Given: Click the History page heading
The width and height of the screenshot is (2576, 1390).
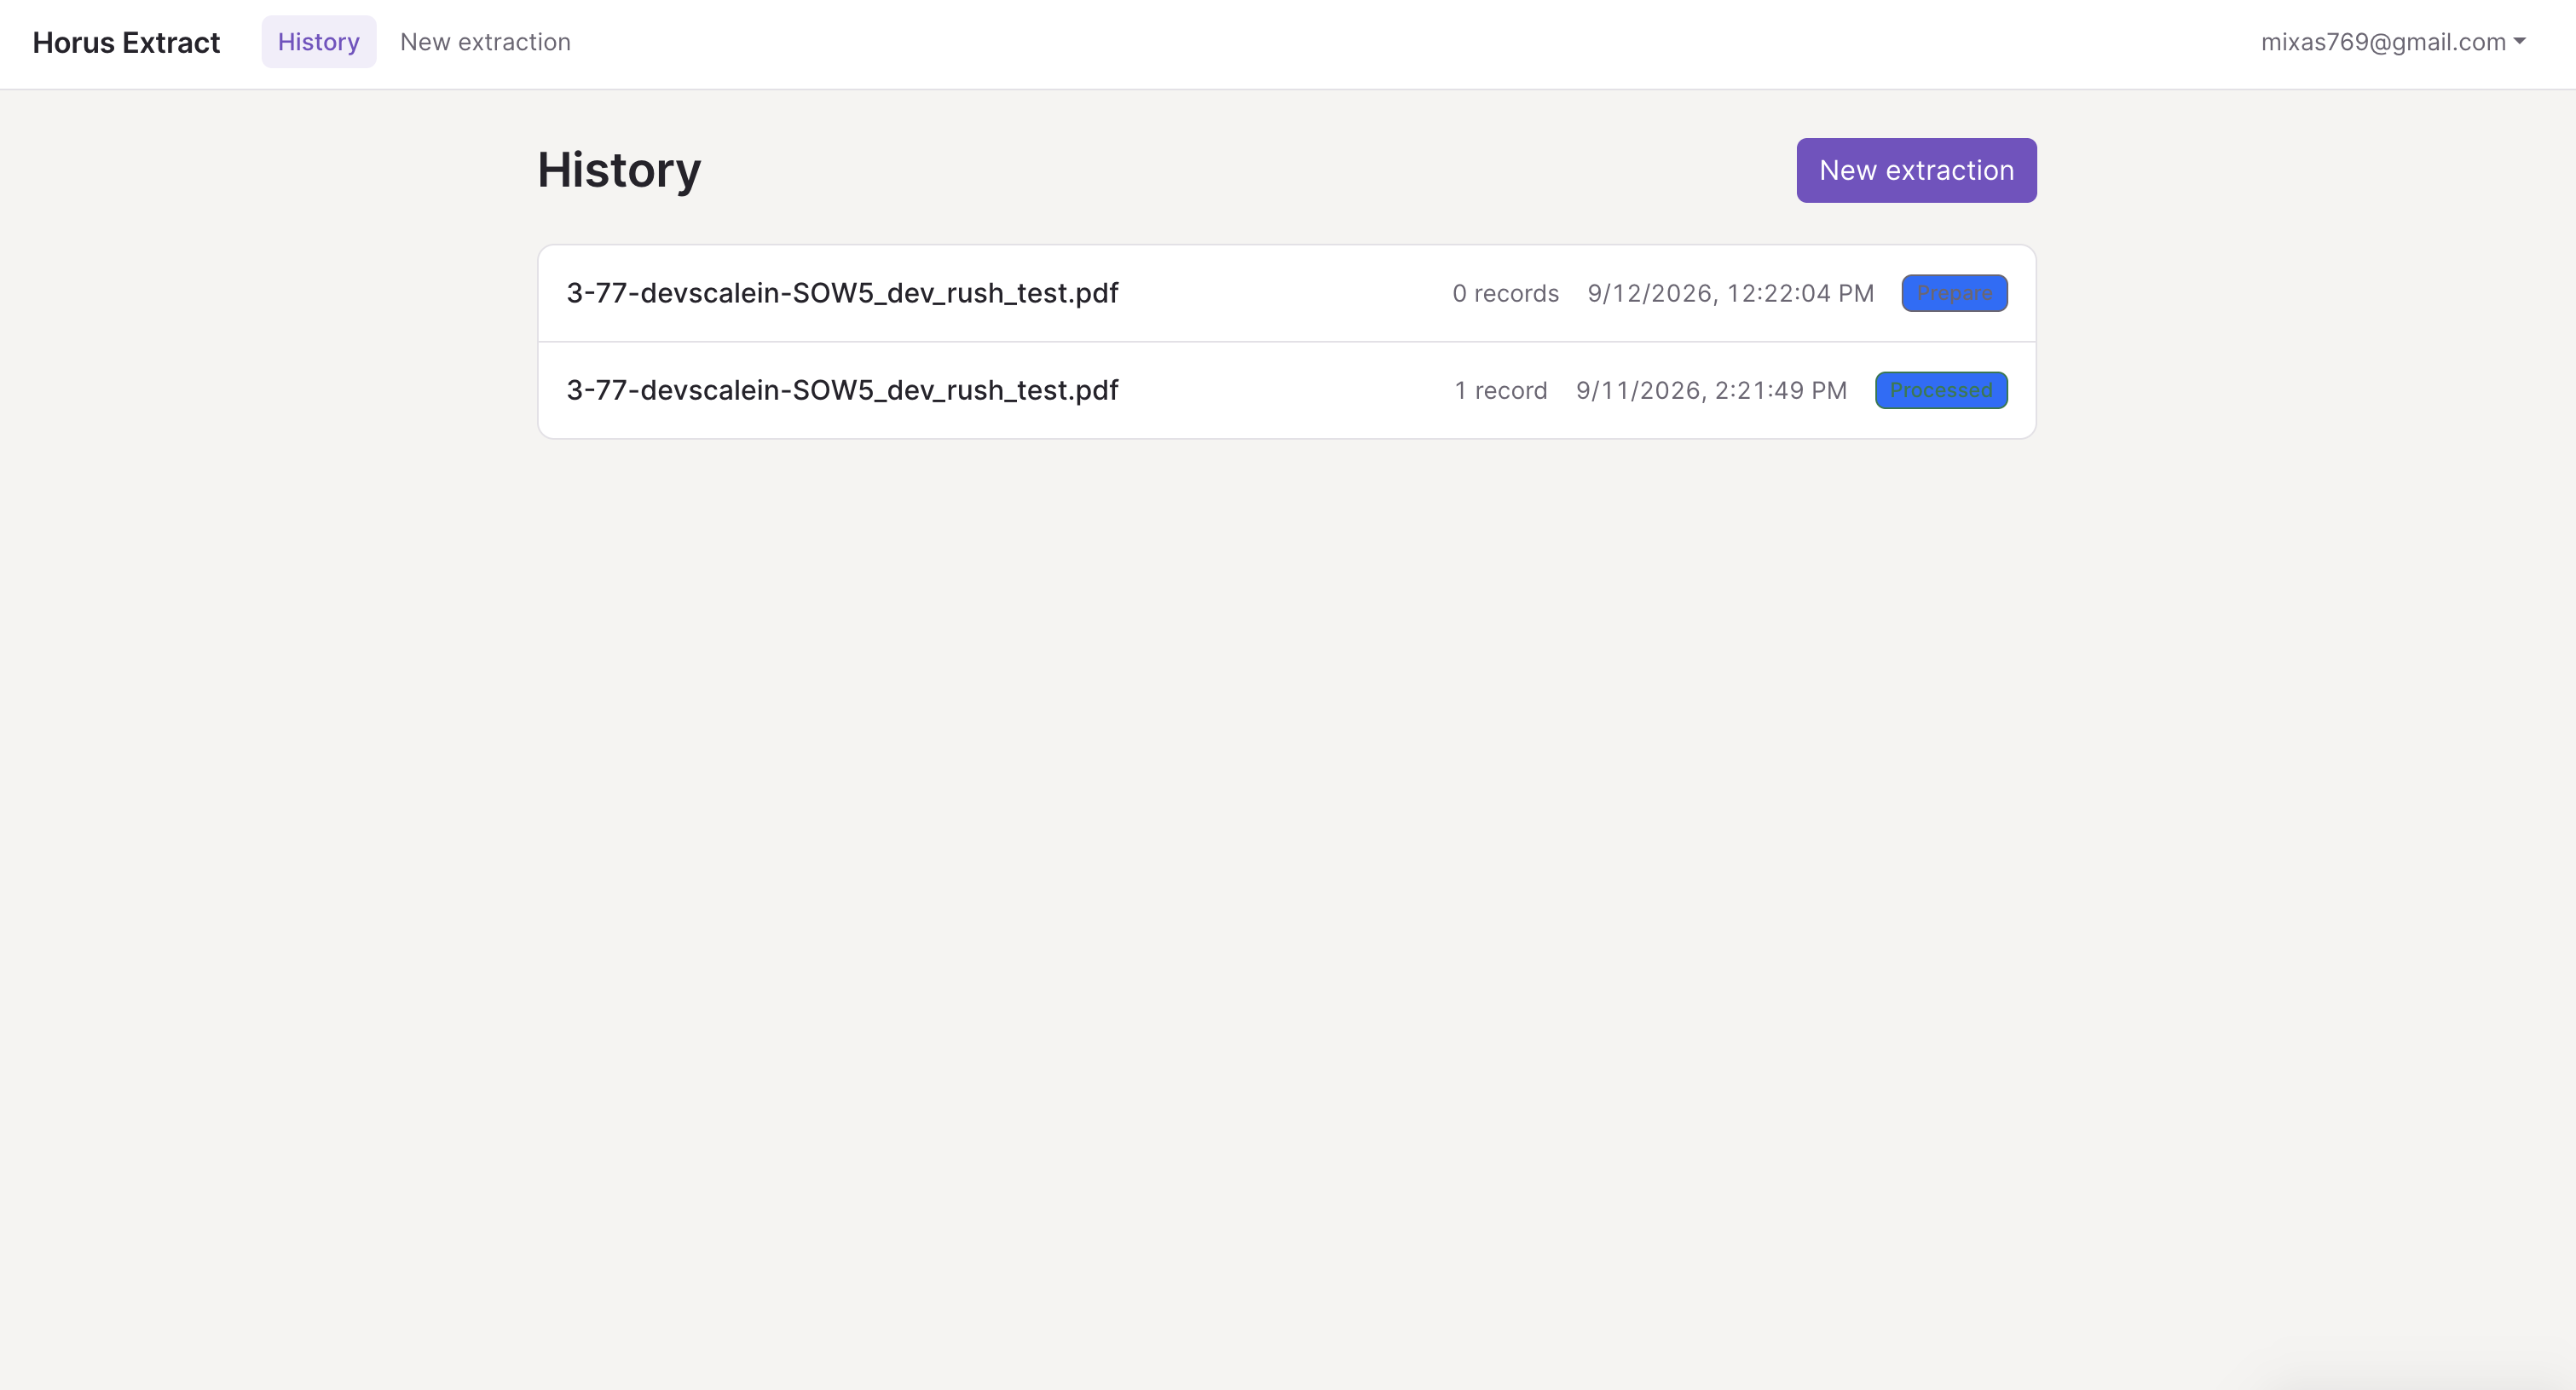Looking at the screenshot, I should coord(619,170).
